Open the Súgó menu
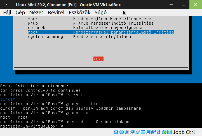Image resolution: width=202 pixels, height=136 pixels. pos(100,13)
